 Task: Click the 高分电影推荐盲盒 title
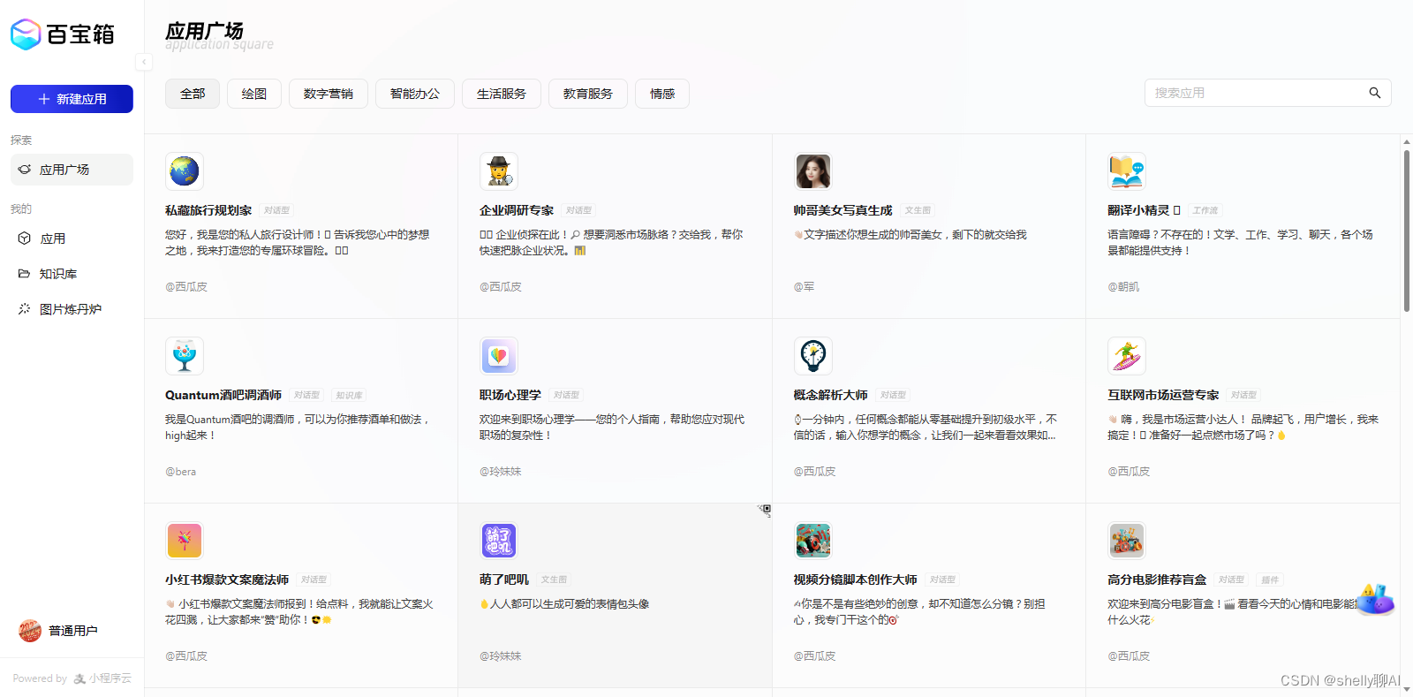(x=1157, y=580)
